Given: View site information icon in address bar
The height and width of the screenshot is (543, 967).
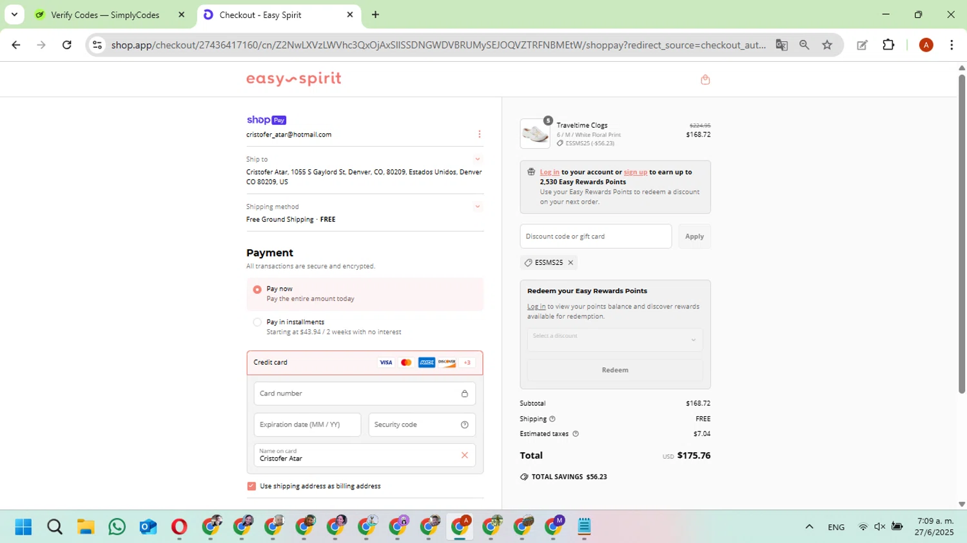Looking at the screenshot, I should (x=97, y=45).
